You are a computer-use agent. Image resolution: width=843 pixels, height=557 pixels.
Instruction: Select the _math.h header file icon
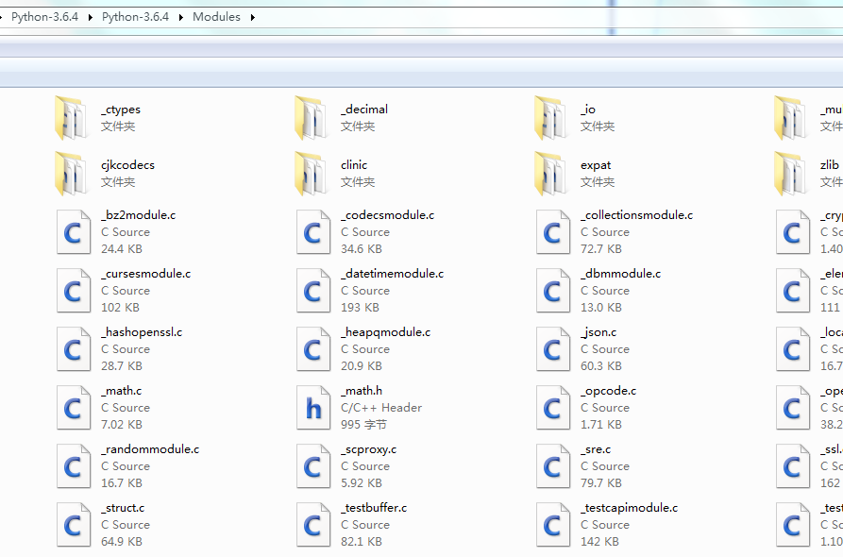[x=313, y=408]
